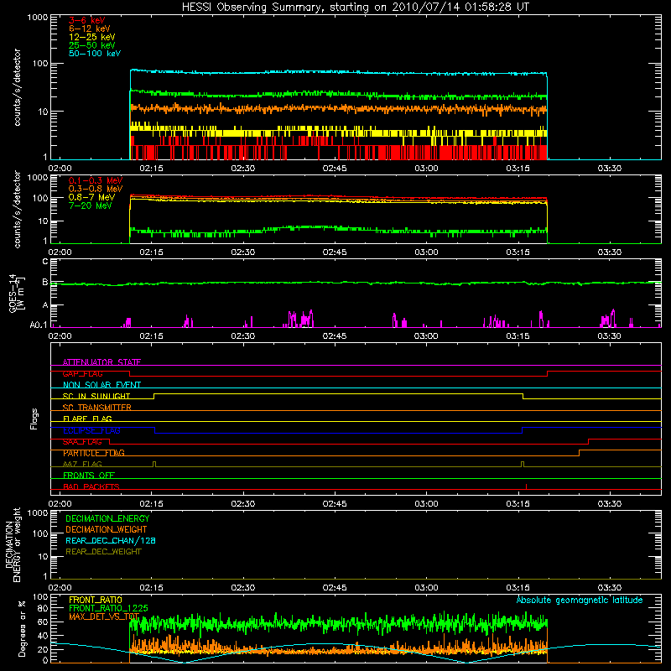Select the red "3-6 keV" legend label
The image size is (671, 671).
click(87, 20)
